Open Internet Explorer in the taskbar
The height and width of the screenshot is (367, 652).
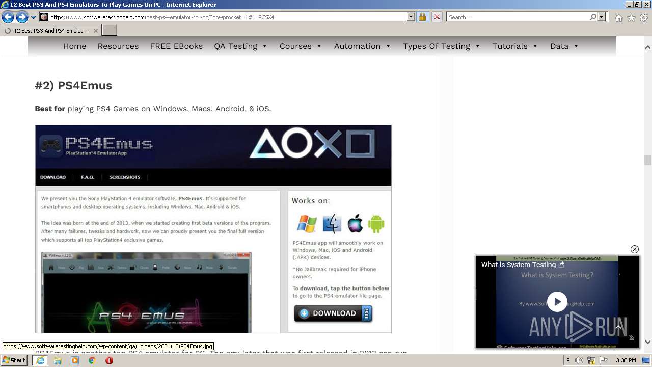[x=40, y=360]
